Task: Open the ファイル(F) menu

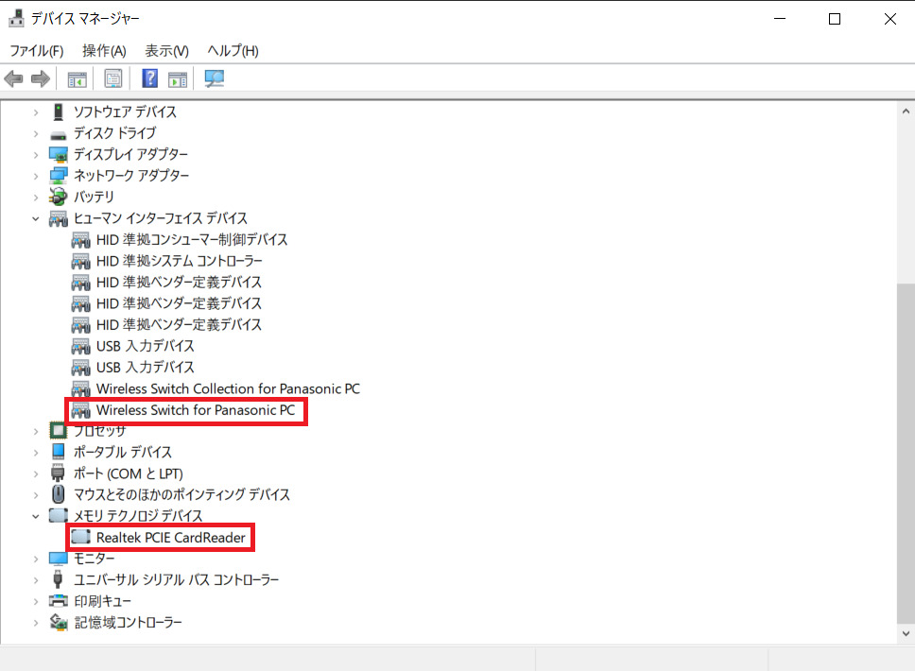Action: (36, 51)
